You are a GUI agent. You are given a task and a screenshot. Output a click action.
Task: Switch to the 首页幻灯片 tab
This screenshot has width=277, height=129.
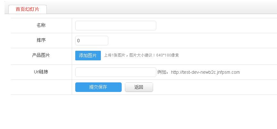point(28,9)
